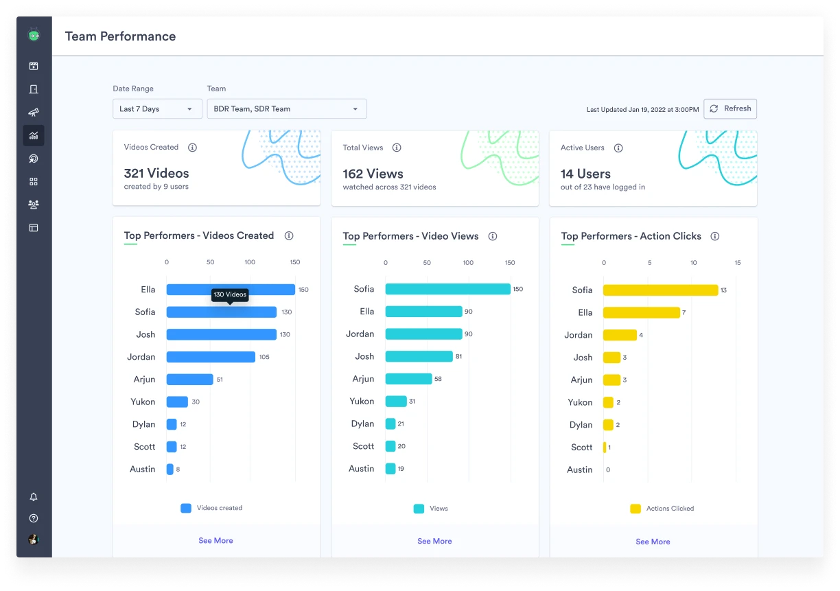Open the telescope discover icon
Viewport: 840px width, 591px height.
(34, 112)
